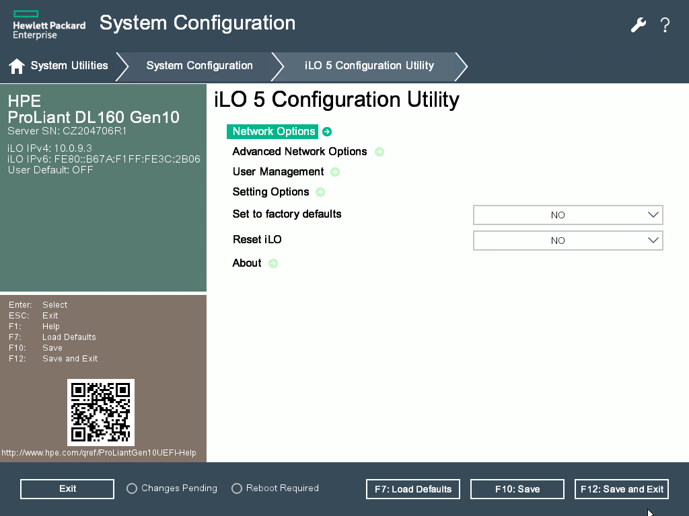Viewport: 689px width, 516px height.
Task: Click the Hewlett Packard Enterprise logo
Action: [49, 26]
